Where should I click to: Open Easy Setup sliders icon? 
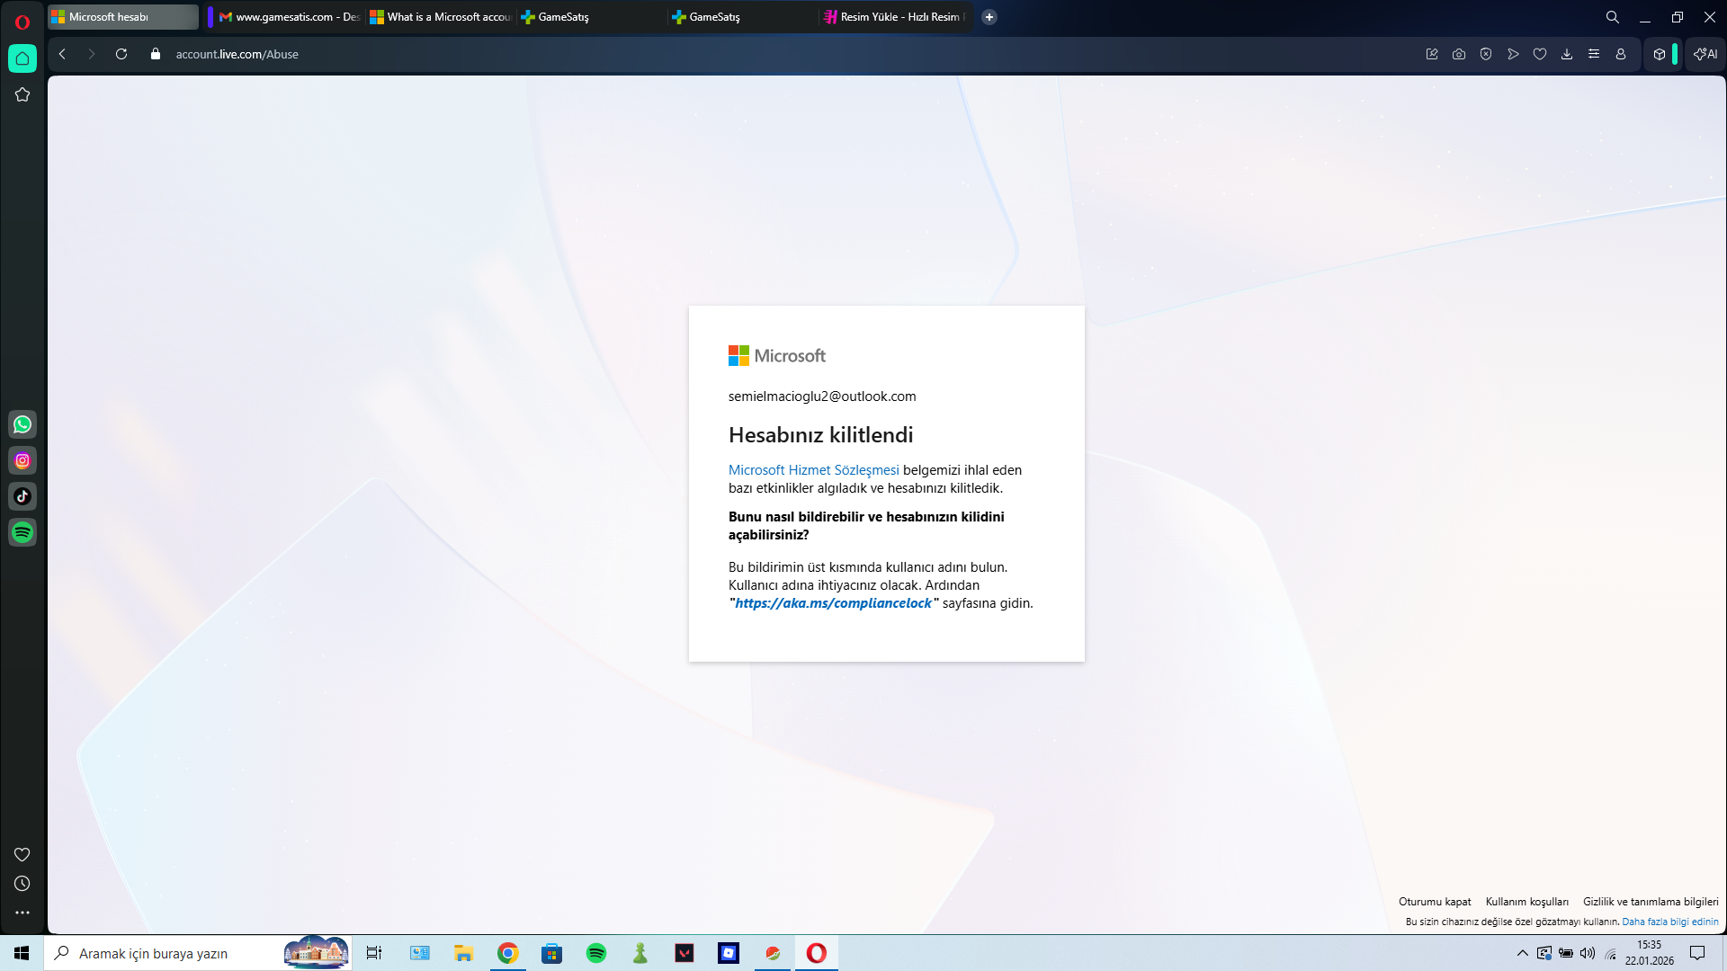1594,54
